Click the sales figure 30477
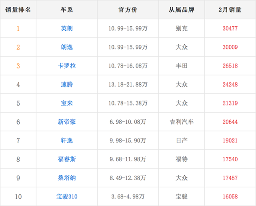The image size is (256, 206). click(x=230, y=28)
